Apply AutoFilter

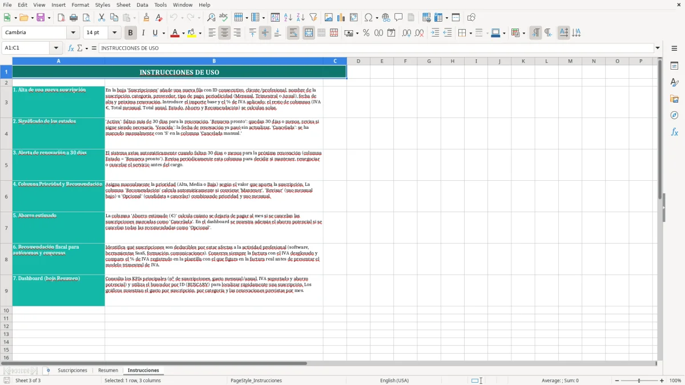pos(313,18)
